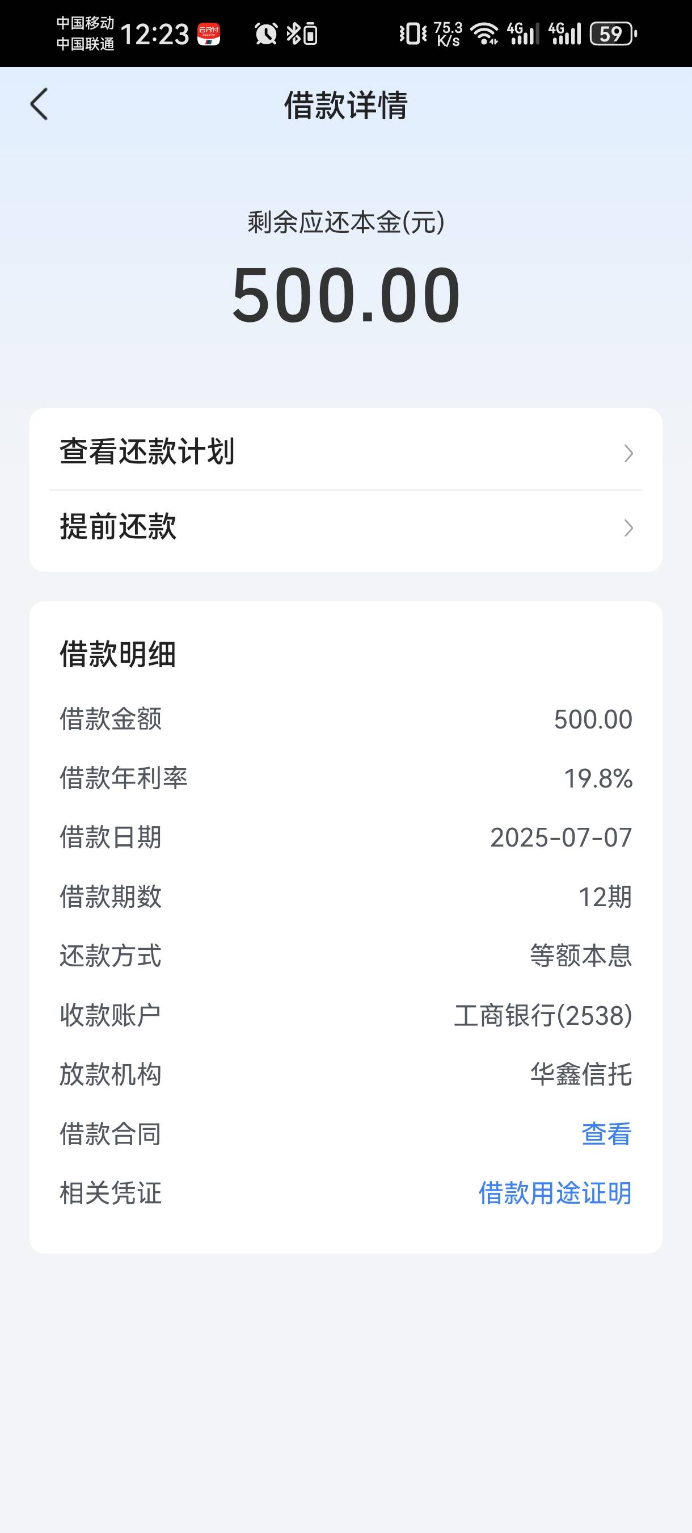The image size is (692, 1533).
Task: Open 查看还款计划 chevron arrow
Action: click(x=628, y=454)
